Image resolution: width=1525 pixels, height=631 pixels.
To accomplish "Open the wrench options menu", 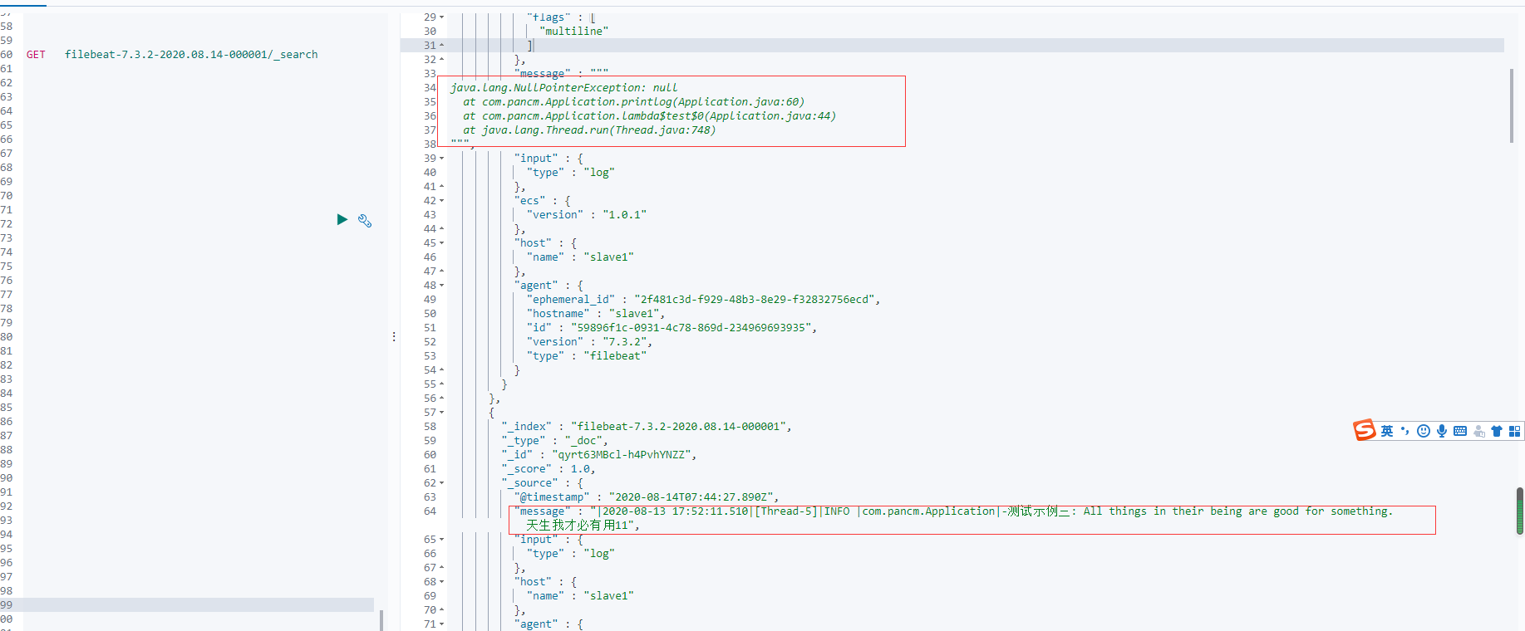I will [x=365, y=220].
